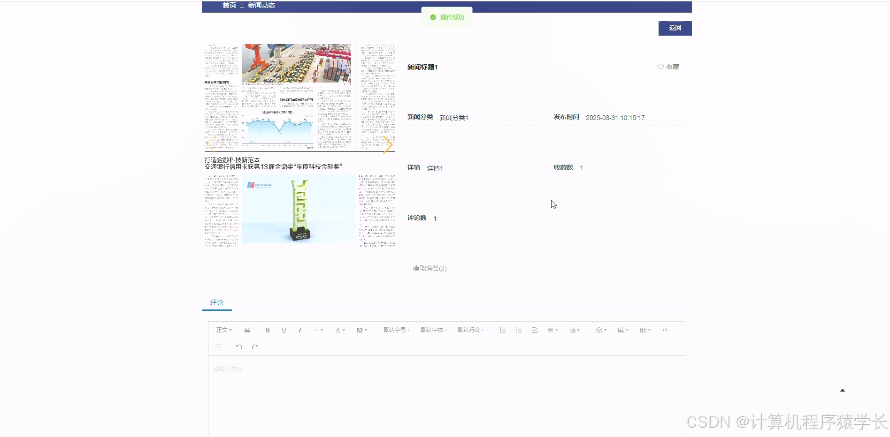Redo the last editor action

tap(255, 347)
